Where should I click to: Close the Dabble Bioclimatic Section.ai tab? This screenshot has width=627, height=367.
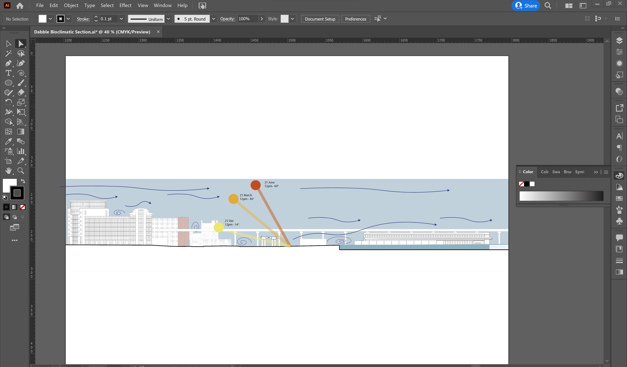click(x=158, y=32)
